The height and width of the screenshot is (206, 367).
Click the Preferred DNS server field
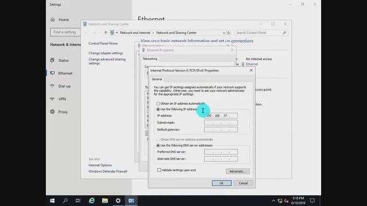point(221,152)
